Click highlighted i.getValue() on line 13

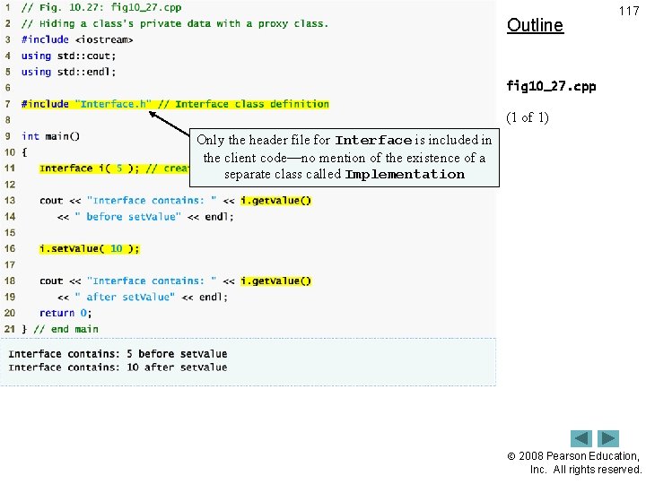coord(275,201)
